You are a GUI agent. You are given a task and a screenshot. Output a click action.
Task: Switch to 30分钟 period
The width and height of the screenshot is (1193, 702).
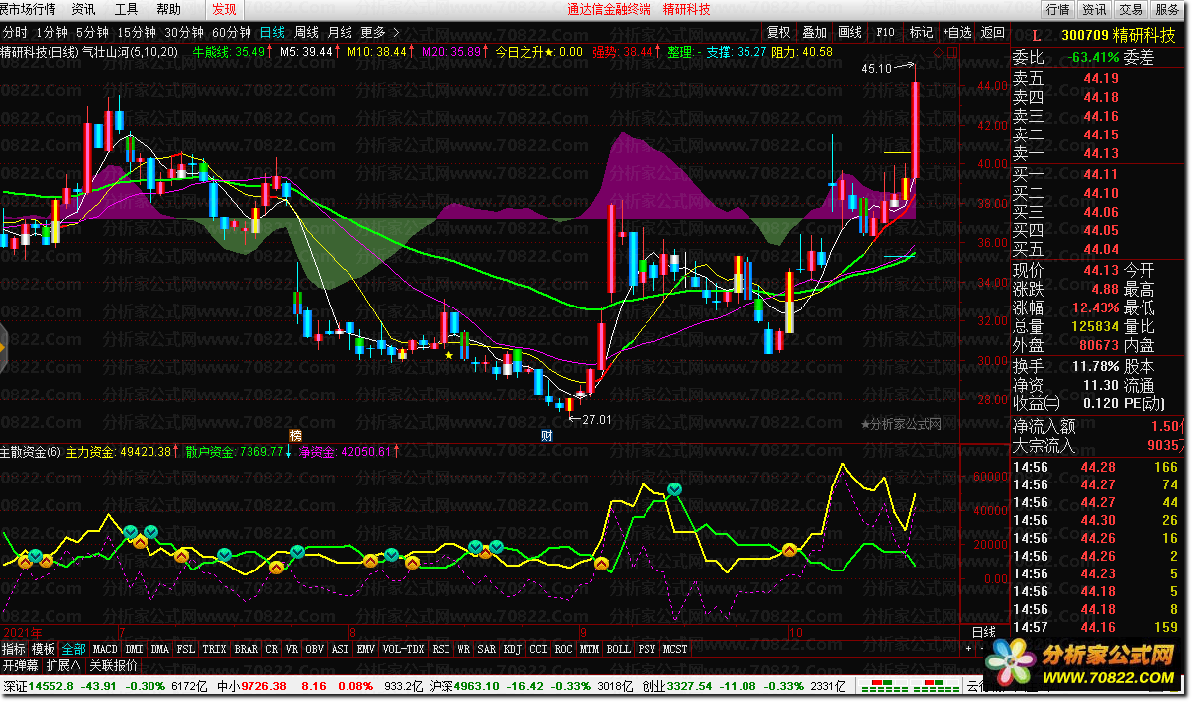click(183, 32)
